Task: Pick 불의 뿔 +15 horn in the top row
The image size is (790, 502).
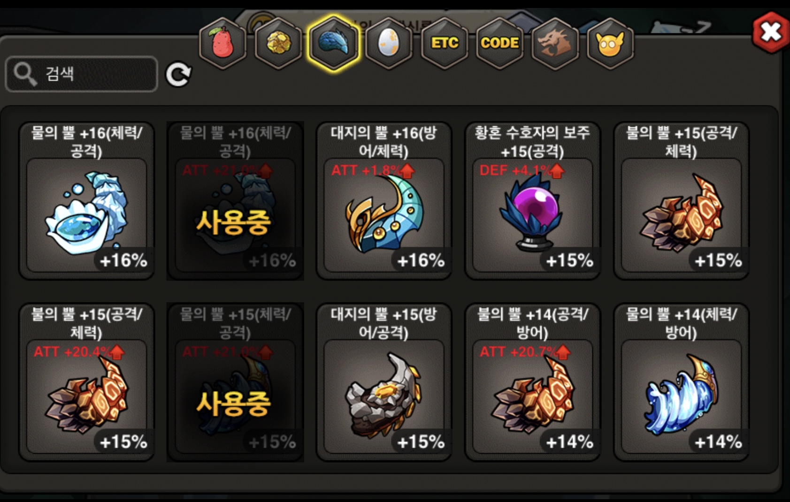Action: pyautogui.click(x=681, y=201)
